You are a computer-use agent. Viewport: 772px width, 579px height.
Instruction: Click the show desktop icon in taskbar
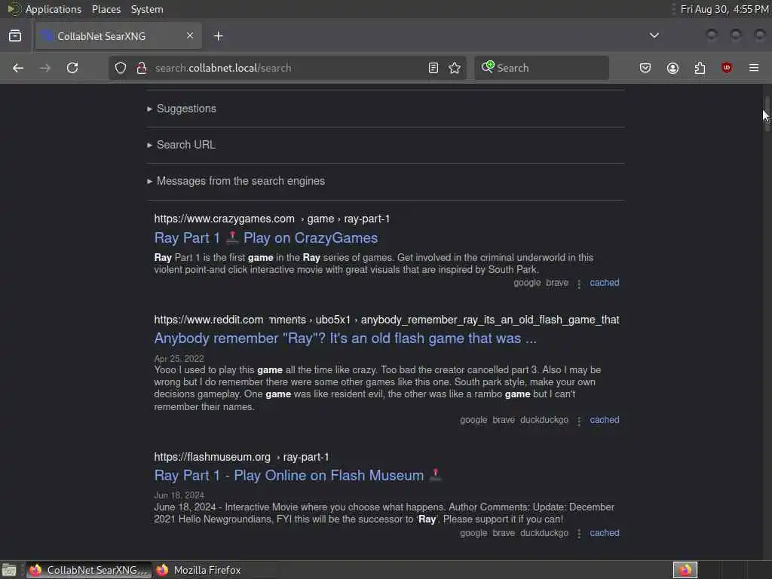[9, 570]
